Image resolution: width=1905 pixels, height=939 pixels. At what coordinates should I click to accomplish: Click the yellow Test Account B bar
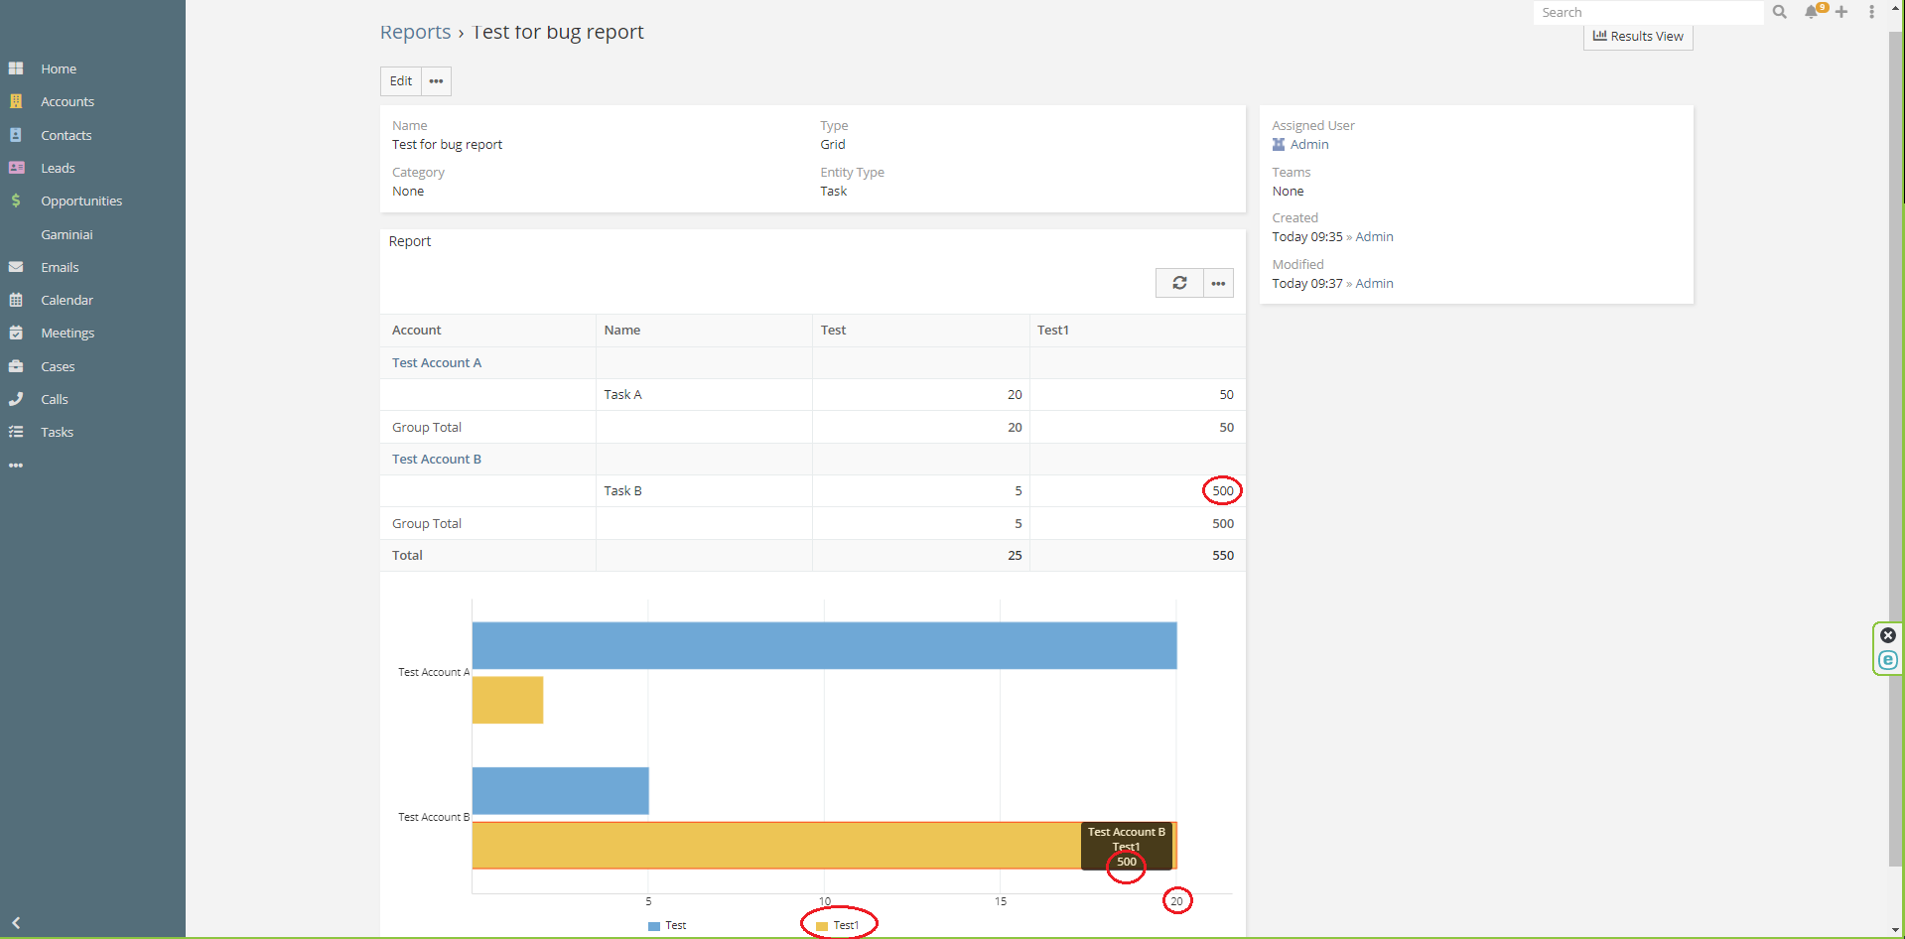tap(774, 846)
